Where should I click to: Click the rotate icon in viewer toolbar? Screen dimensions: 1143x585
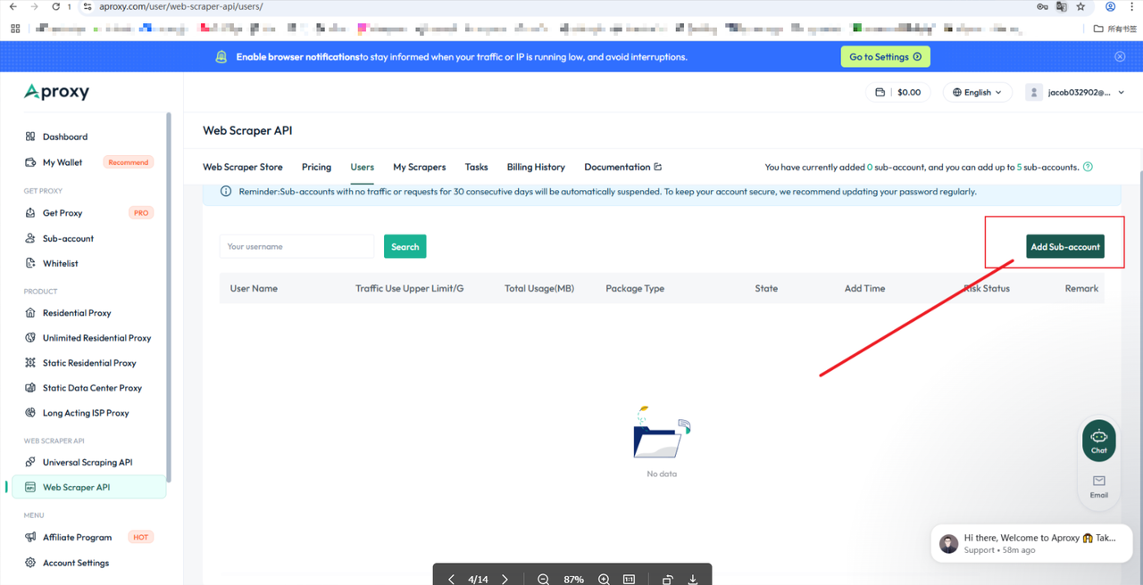[x=667, y=579]
